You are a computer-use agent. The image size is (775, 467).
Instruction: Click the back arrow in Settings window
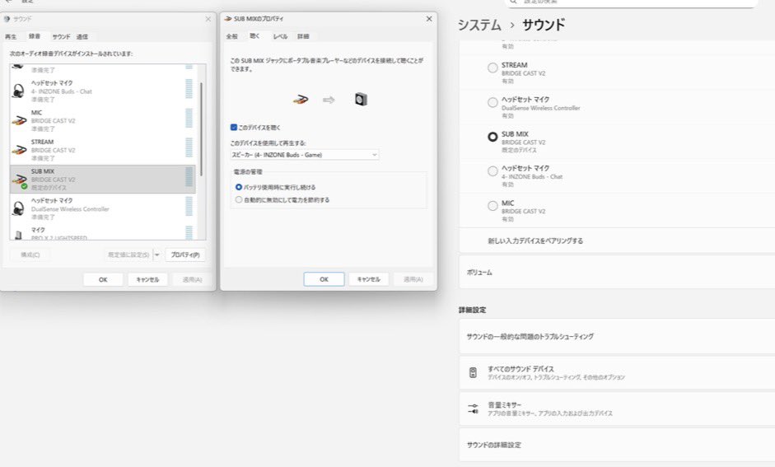coord(8,2)
